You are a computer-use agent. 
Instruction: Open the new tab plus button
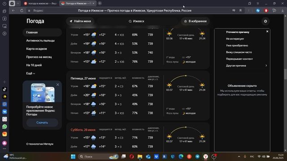pyautogui.click(x=100, y=3)
